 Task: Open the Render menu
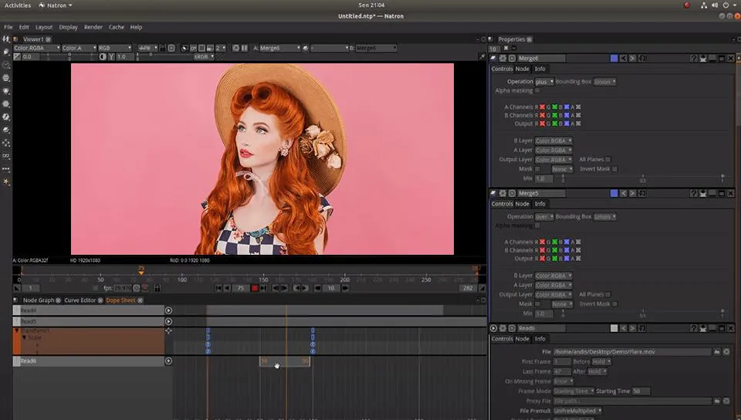point(93,27)
